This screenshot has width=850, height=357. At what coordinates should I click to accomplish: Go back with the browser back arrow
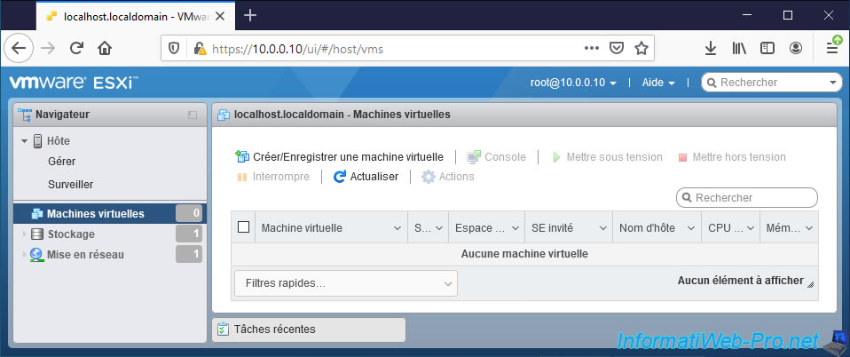[19, 49]
